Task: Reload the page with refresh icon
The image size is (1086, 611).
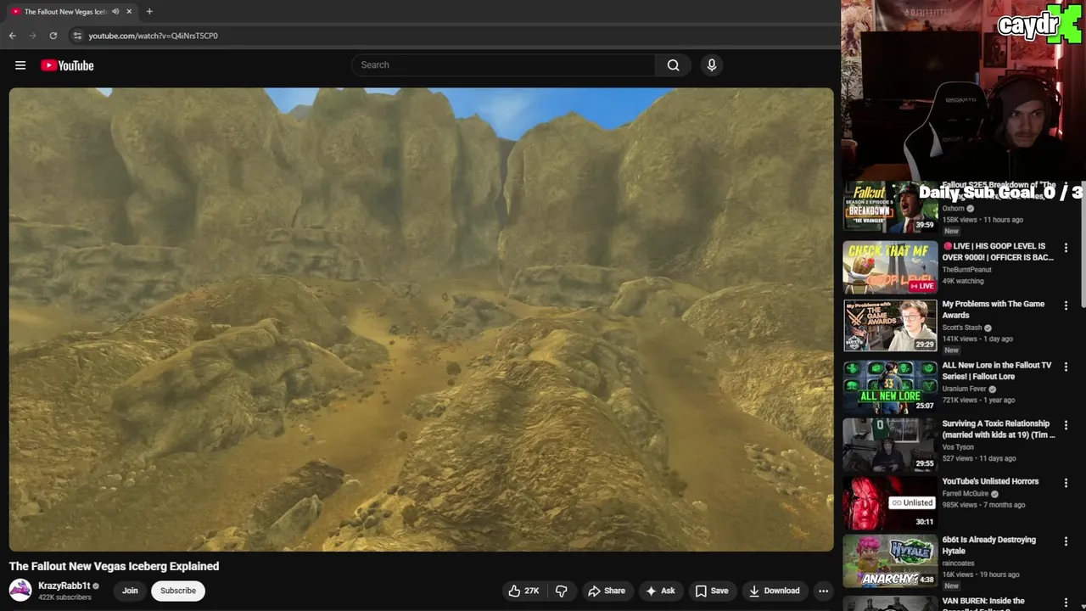Action: [x=53, y=36]
